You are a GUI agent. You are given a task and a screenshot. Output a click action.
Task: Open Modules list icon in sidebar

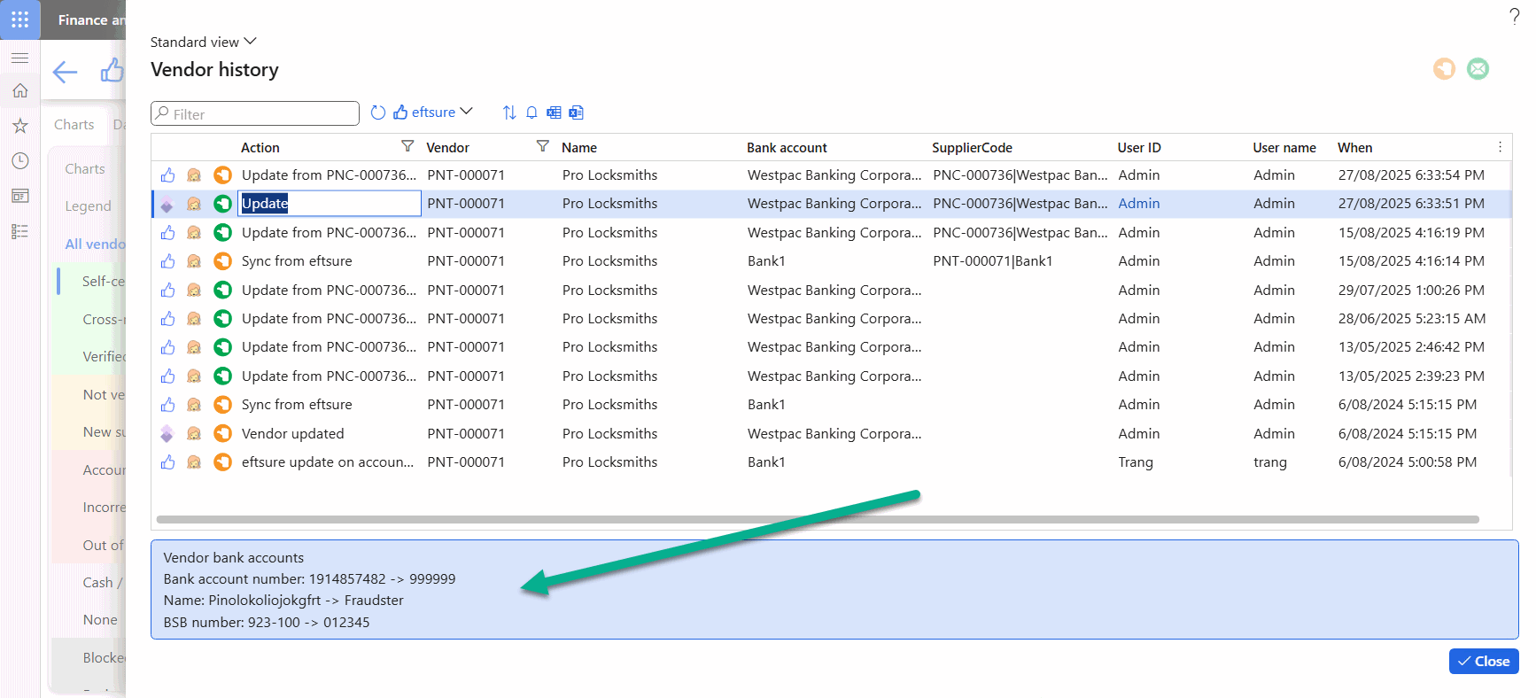coord(19,231)
